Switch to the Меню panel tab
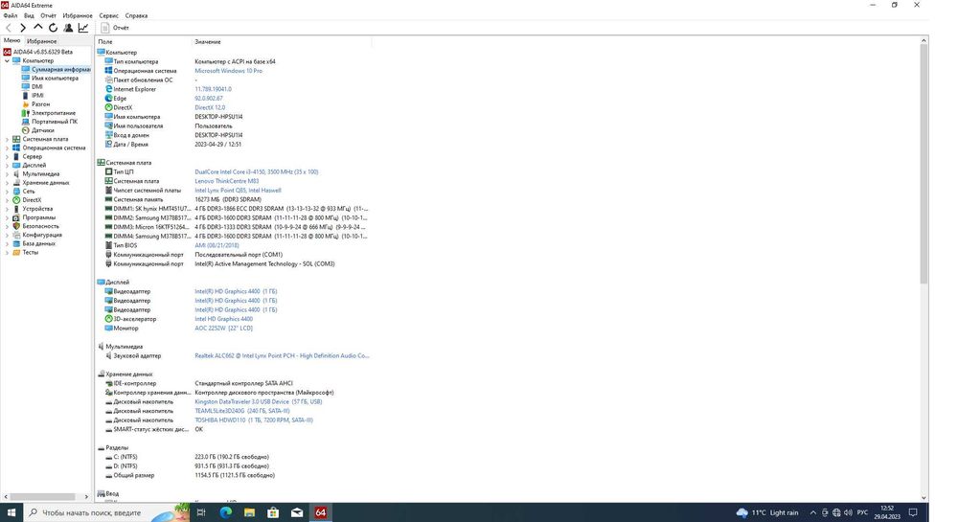Image resolution: width=958 pixels, height=522 pixels. (x=11, y=40)
